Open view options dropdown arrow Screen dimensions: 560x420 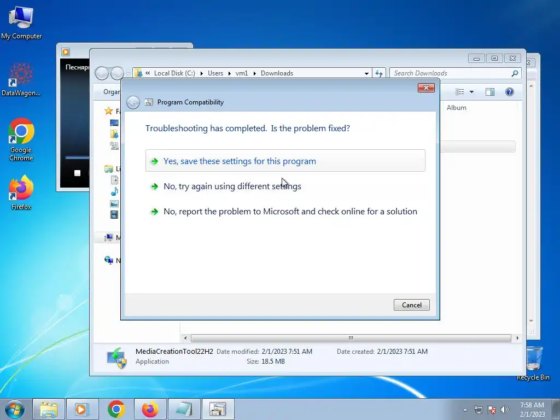pyautogui.click(x=471, y=92)
